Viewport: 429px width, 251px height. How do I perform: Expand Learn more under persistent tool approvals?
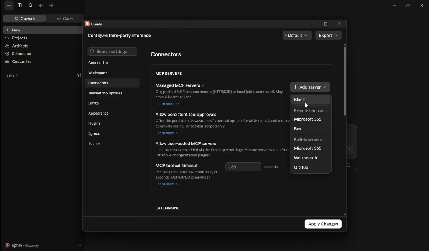pos(168,133)
